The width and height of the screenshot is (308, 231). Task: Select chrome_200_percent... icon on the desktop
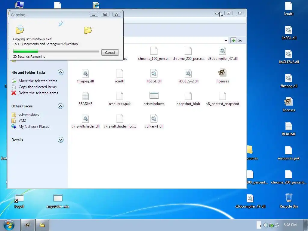pos(288,177)
